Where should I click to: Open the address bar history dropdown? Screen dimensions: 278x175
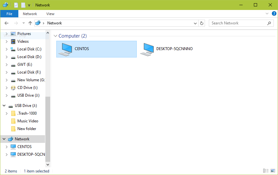[x=195, y=23]
